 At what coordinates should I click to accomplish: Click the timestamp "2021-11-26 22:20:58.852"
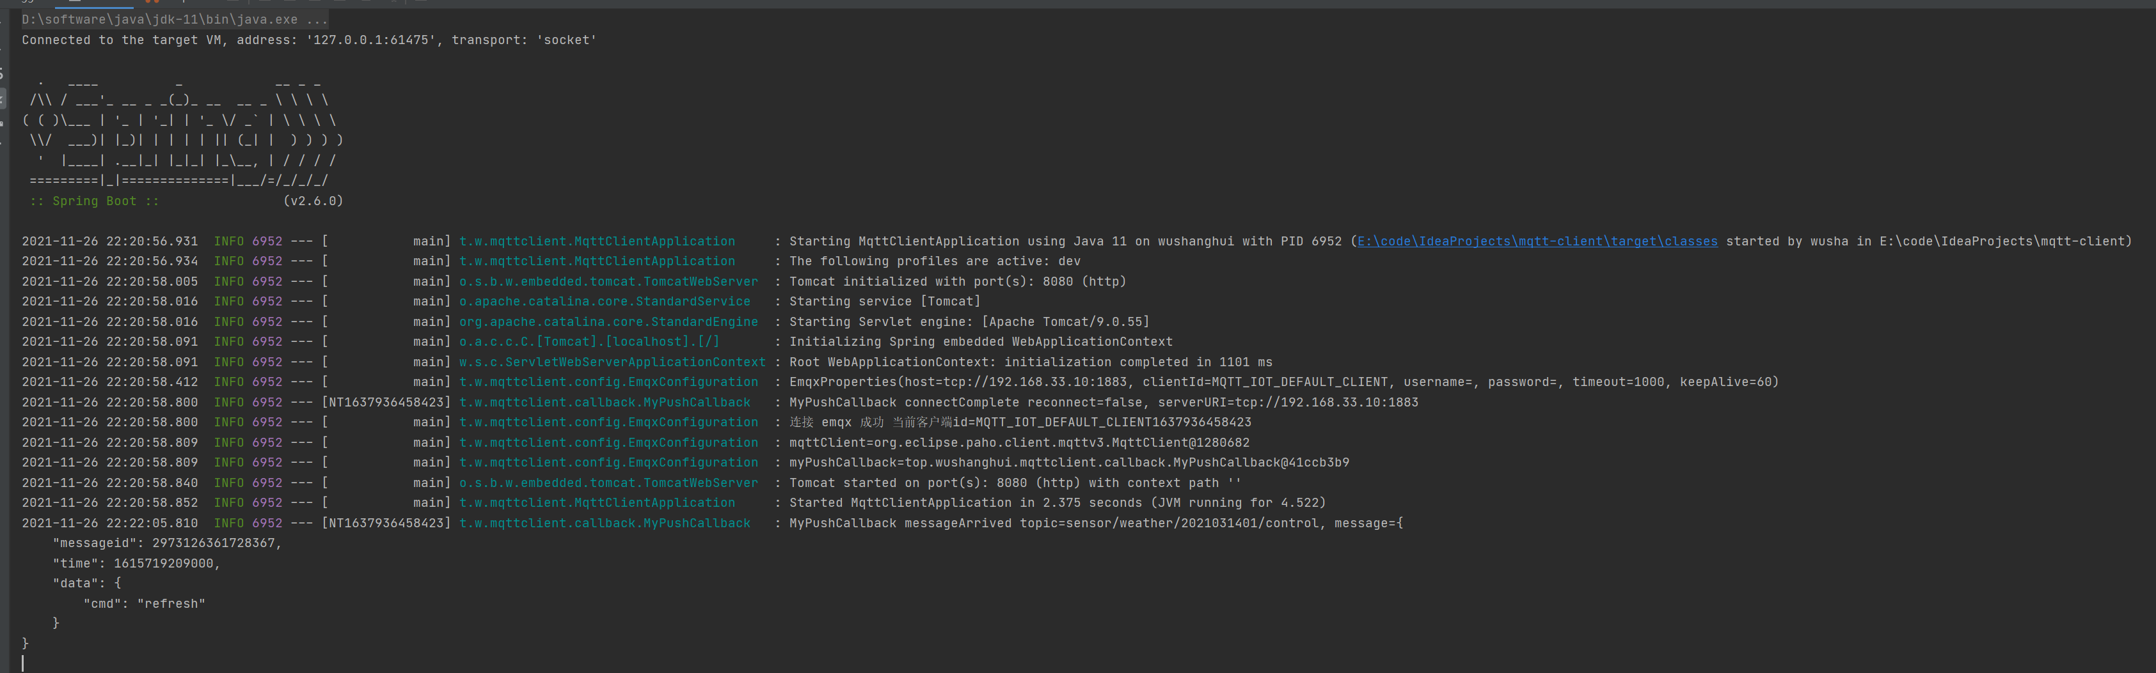(x=109, y=503)
